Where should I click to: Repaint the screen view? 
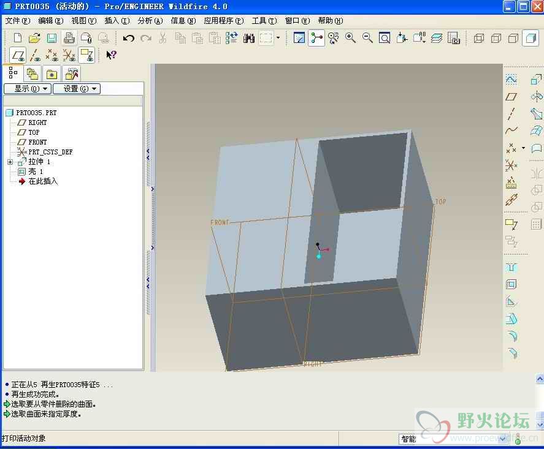(299, 38)
